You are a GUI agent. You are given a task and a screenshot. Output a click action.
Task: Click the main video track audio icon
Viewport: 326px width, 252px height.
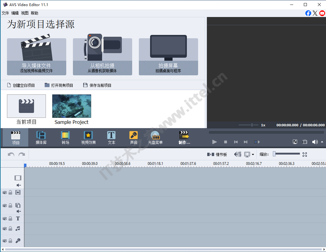click(x=19, y=185)
